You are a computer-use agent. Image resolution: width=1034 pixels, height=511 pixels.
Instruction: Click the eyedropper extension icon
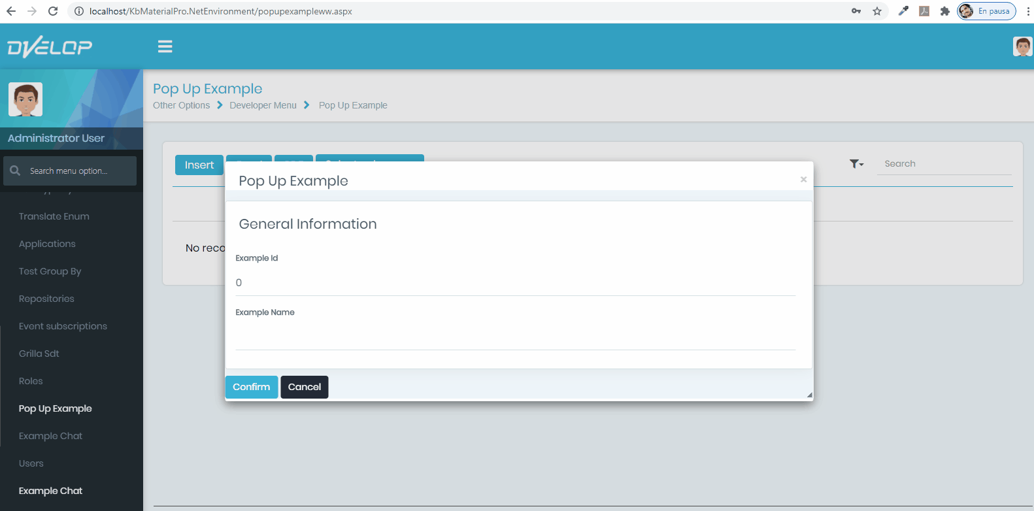[x=903, y=11]
